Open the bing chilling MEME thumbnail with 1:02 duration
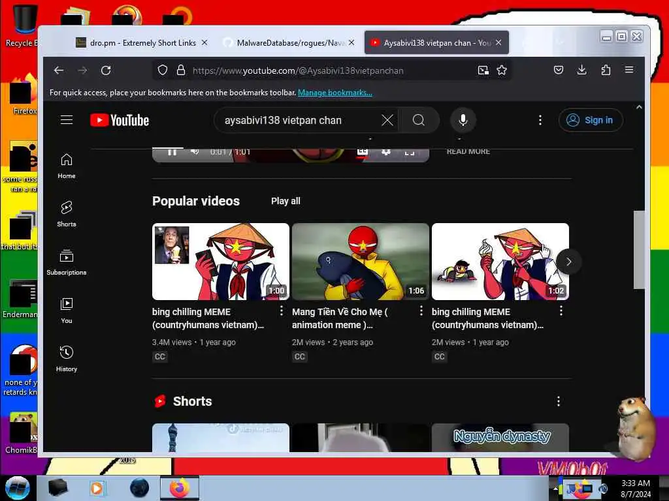This screenshot has width=669, height=501. point(500,262)
